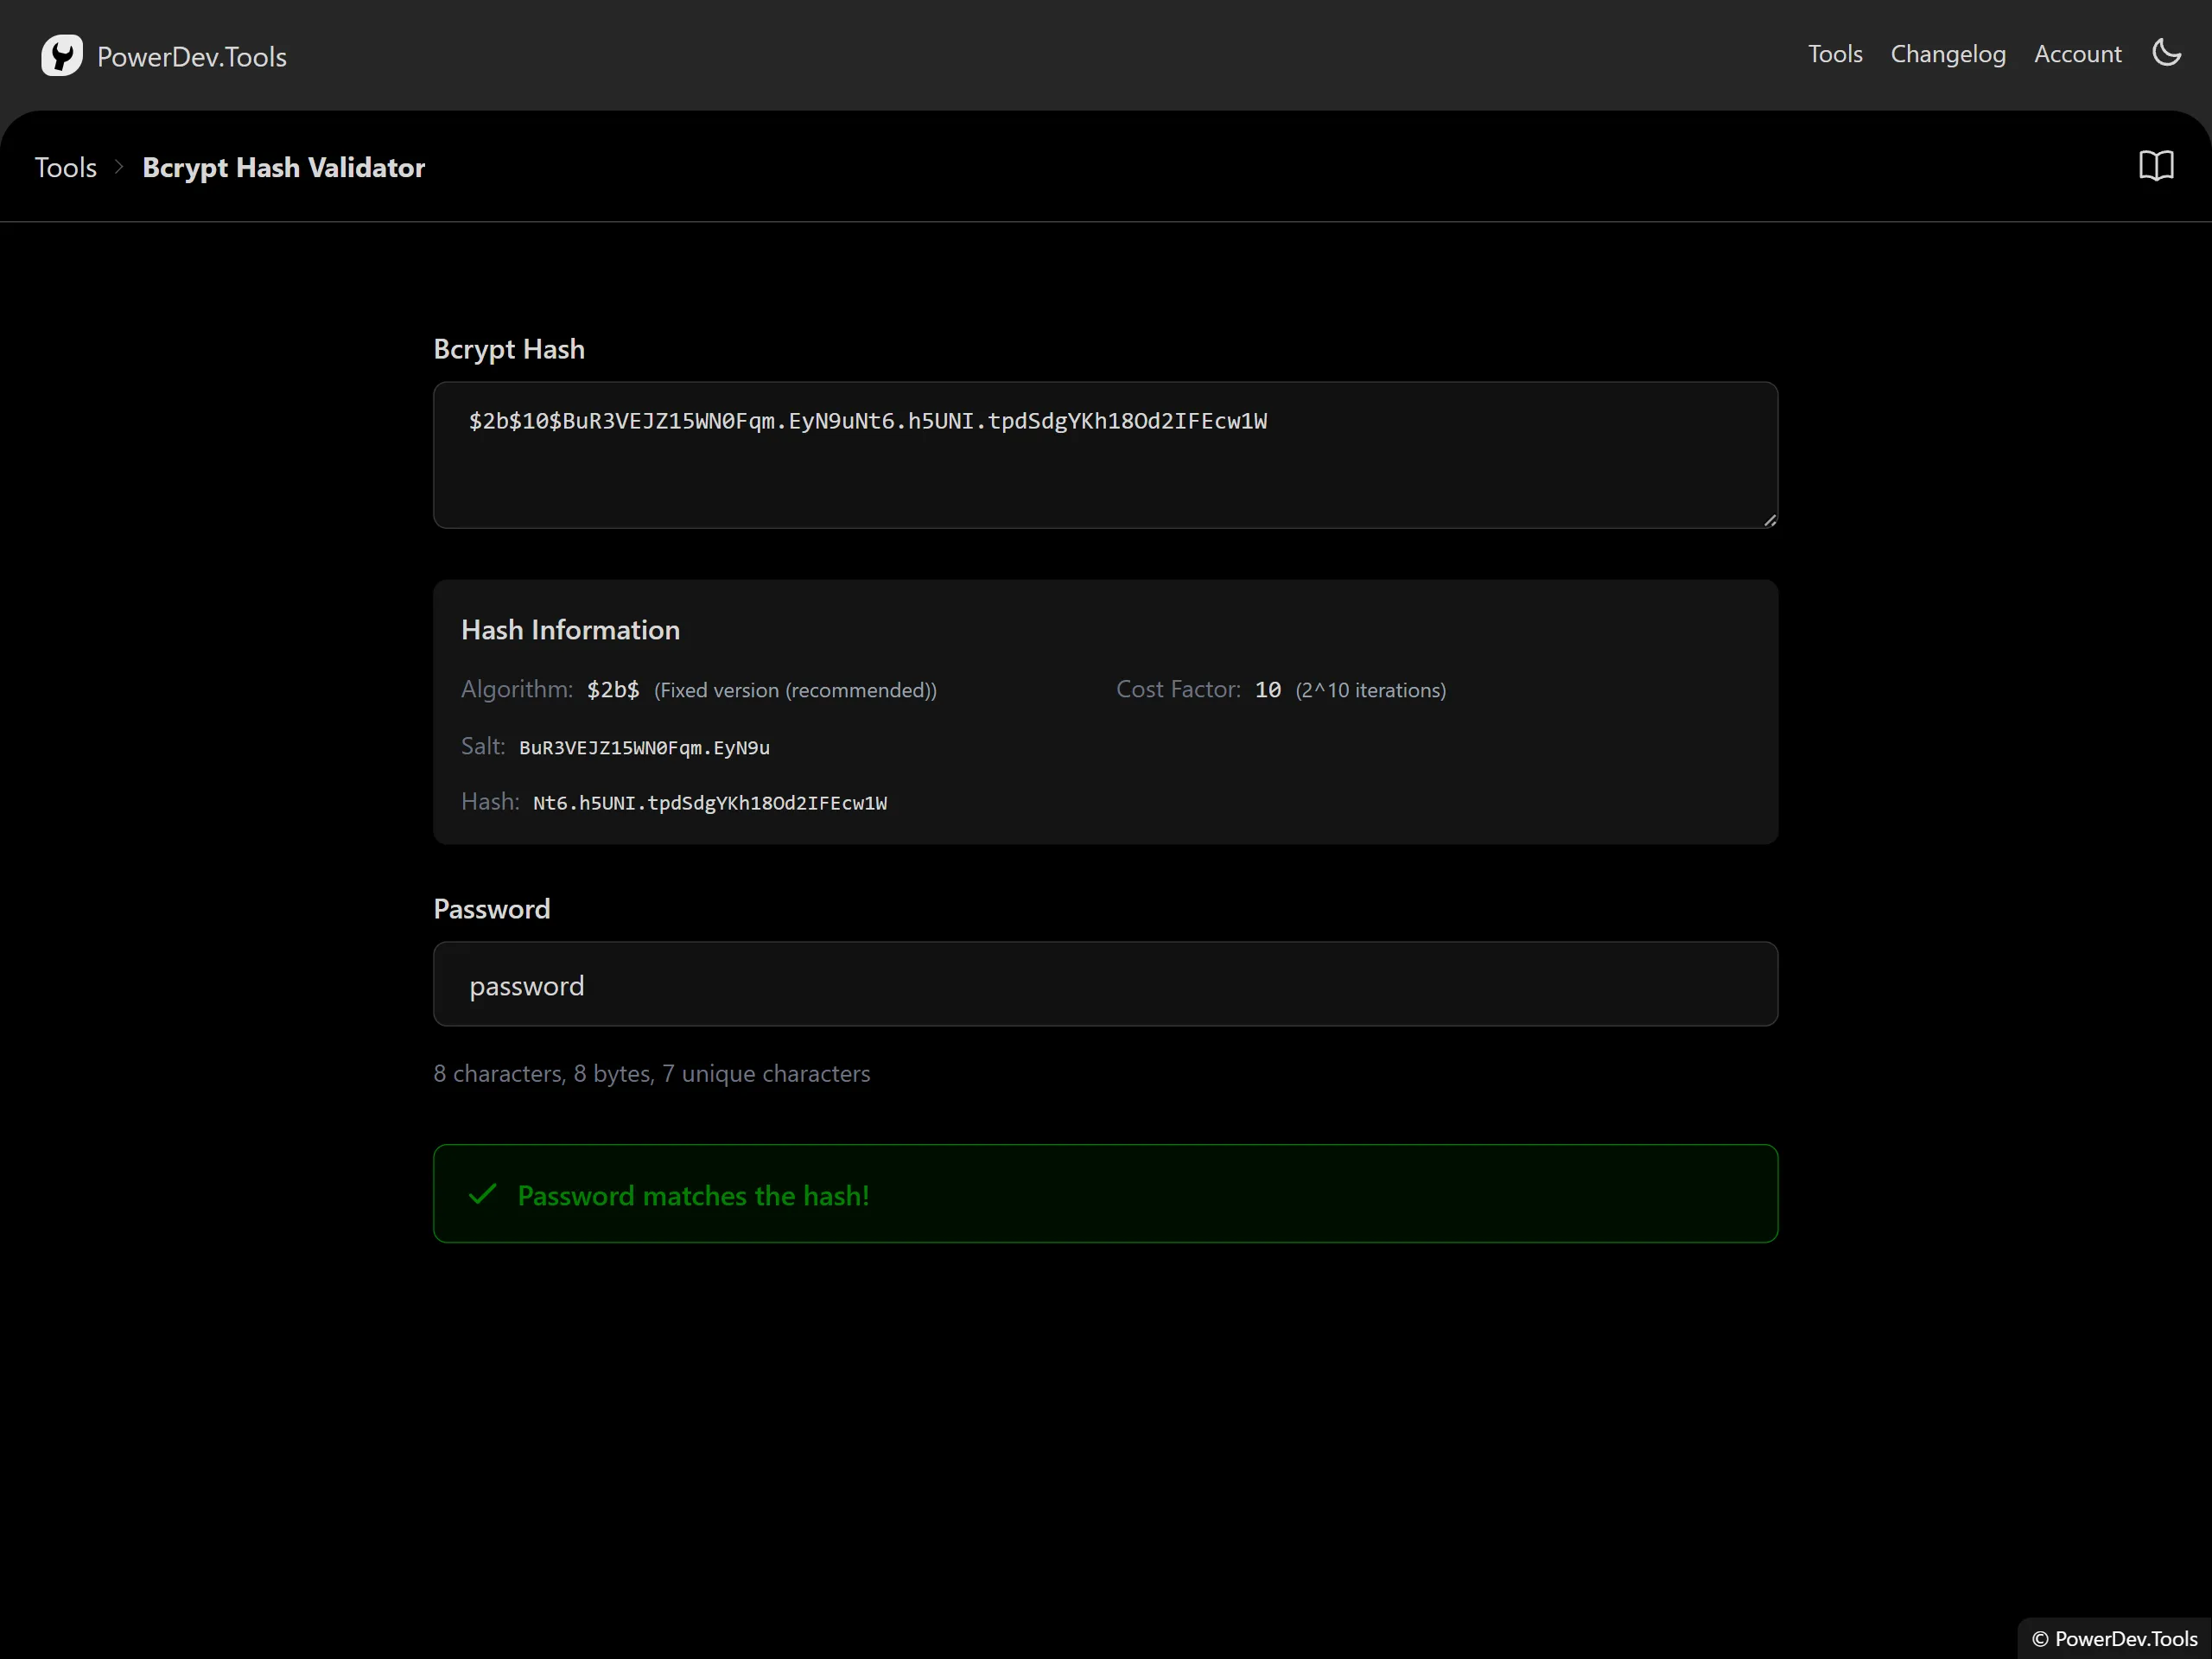Screen dimensions: 2212x1659
Task: Focus the Password input field
Action: 1104,984
